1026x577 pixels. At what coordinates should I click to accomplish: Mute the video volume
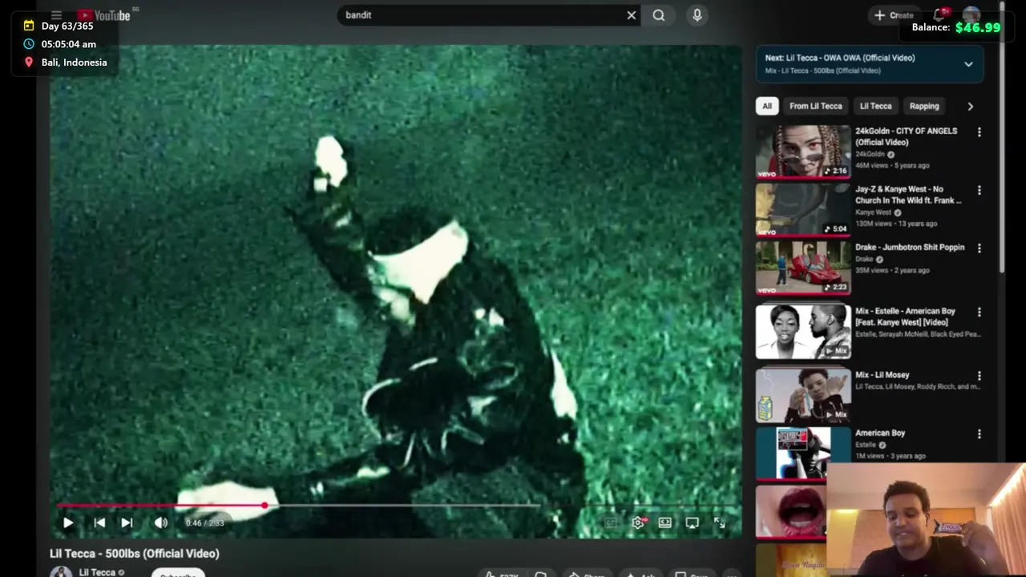coord(161,523)
